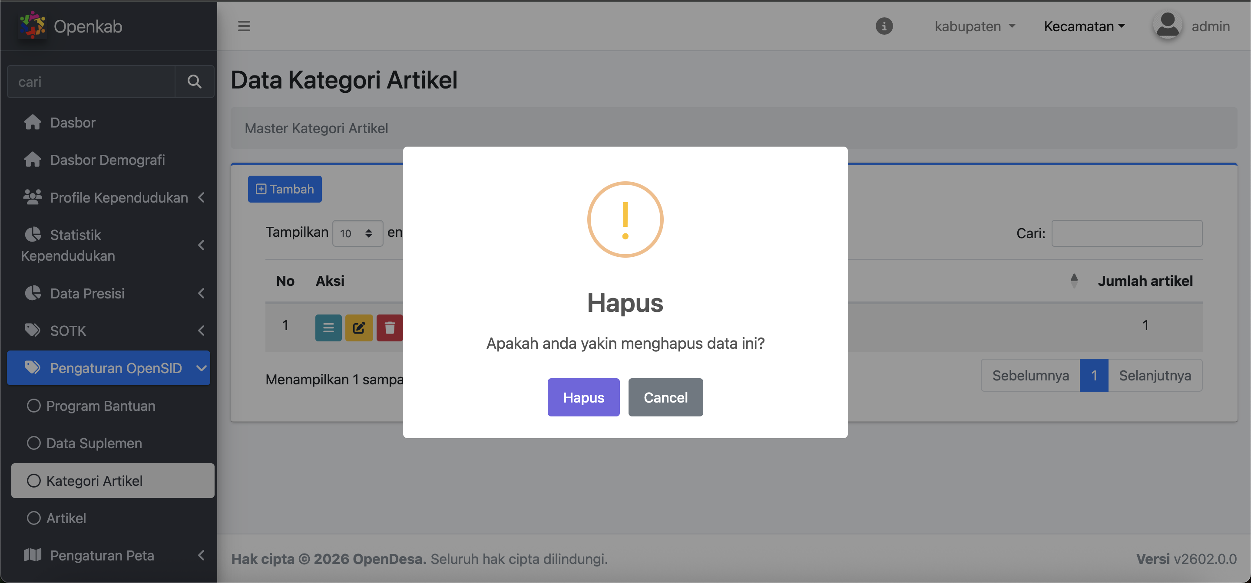Click the admin user avatar icon
The image size is (1251, 583).
(x=1168, y=25)
